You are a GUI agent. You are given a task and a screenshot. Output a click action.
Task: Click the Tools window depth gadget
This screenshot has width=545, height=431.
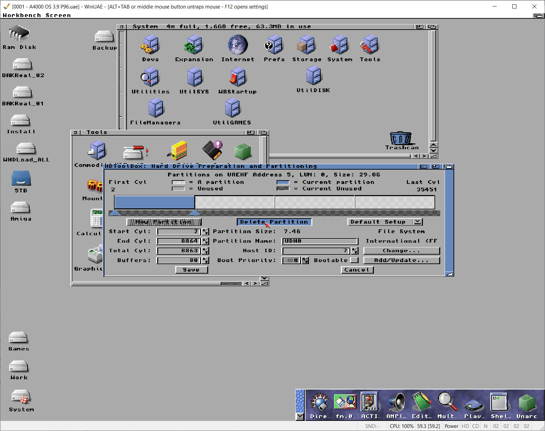(x=263, y=133)
